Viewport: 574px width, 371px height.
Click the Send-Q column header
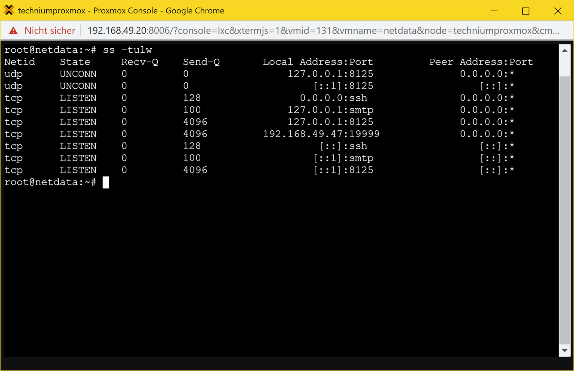coord(201,62)
